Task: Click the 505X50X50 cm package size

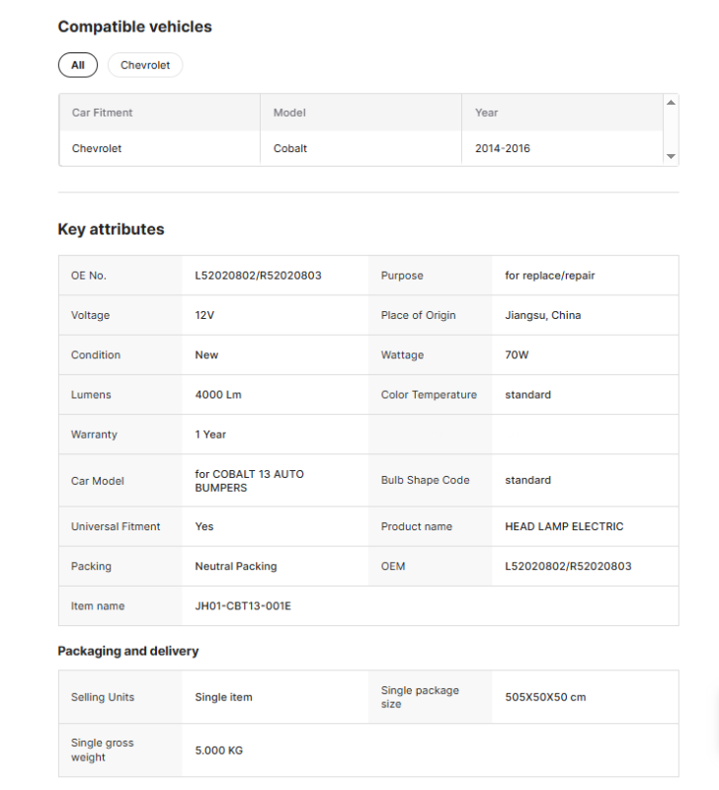Action: [x=545, y=697]
